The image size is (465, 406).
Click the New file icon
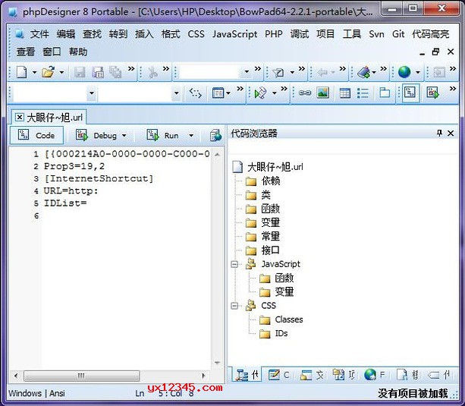pyautogui.click(x=22, y=72)
